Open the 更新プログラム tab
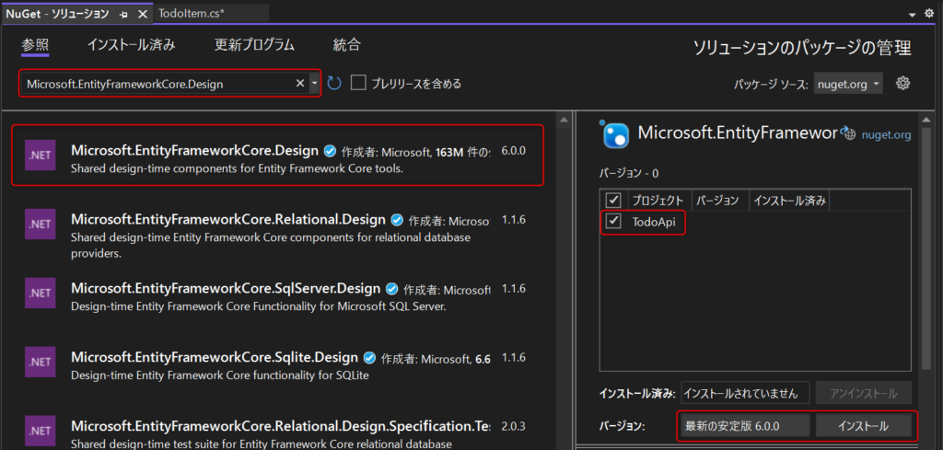 tap(254, 44)
